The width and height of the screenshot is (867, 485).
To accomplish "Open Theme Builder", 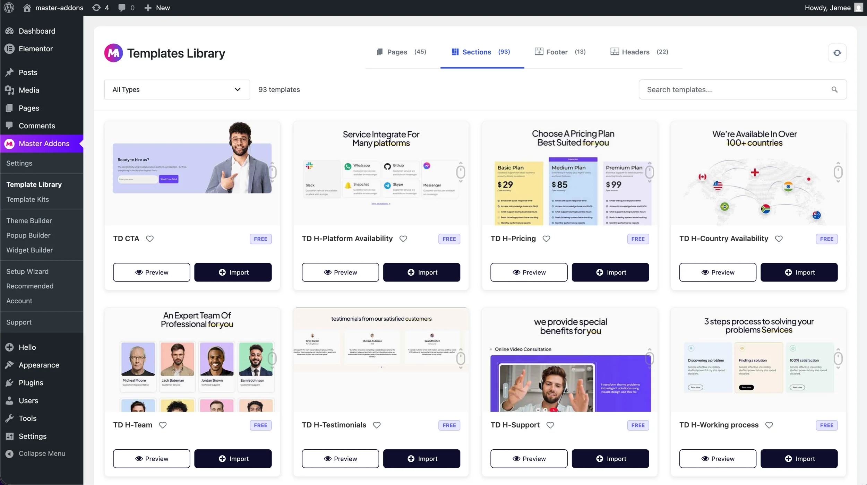I will (x=29, y=220).
